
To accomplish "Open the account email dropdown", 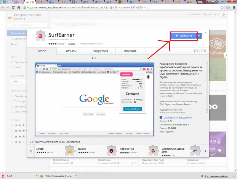I will [203, 14].
